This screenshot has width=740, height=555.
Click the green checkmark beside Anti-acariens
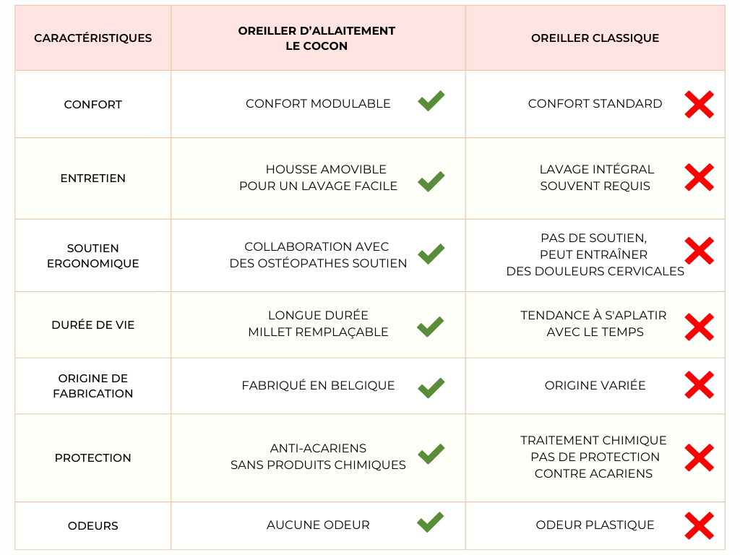click(x=431, y=453)
